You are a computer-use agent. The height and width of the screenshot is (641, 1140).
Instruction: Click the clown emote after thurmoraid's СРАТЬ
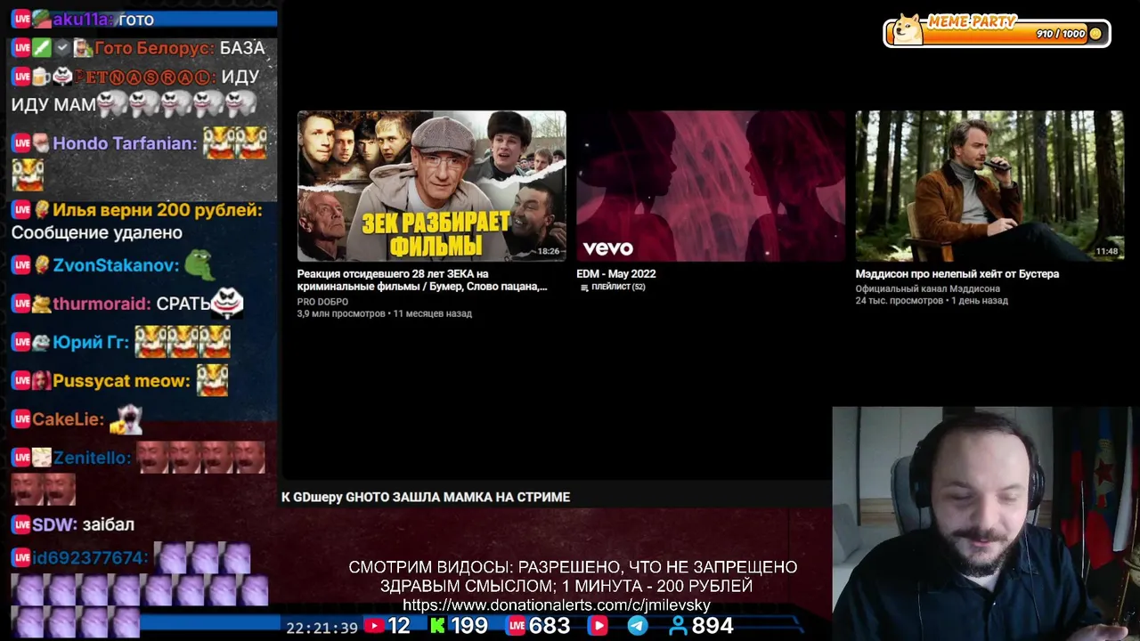click(x=227, y=304)
